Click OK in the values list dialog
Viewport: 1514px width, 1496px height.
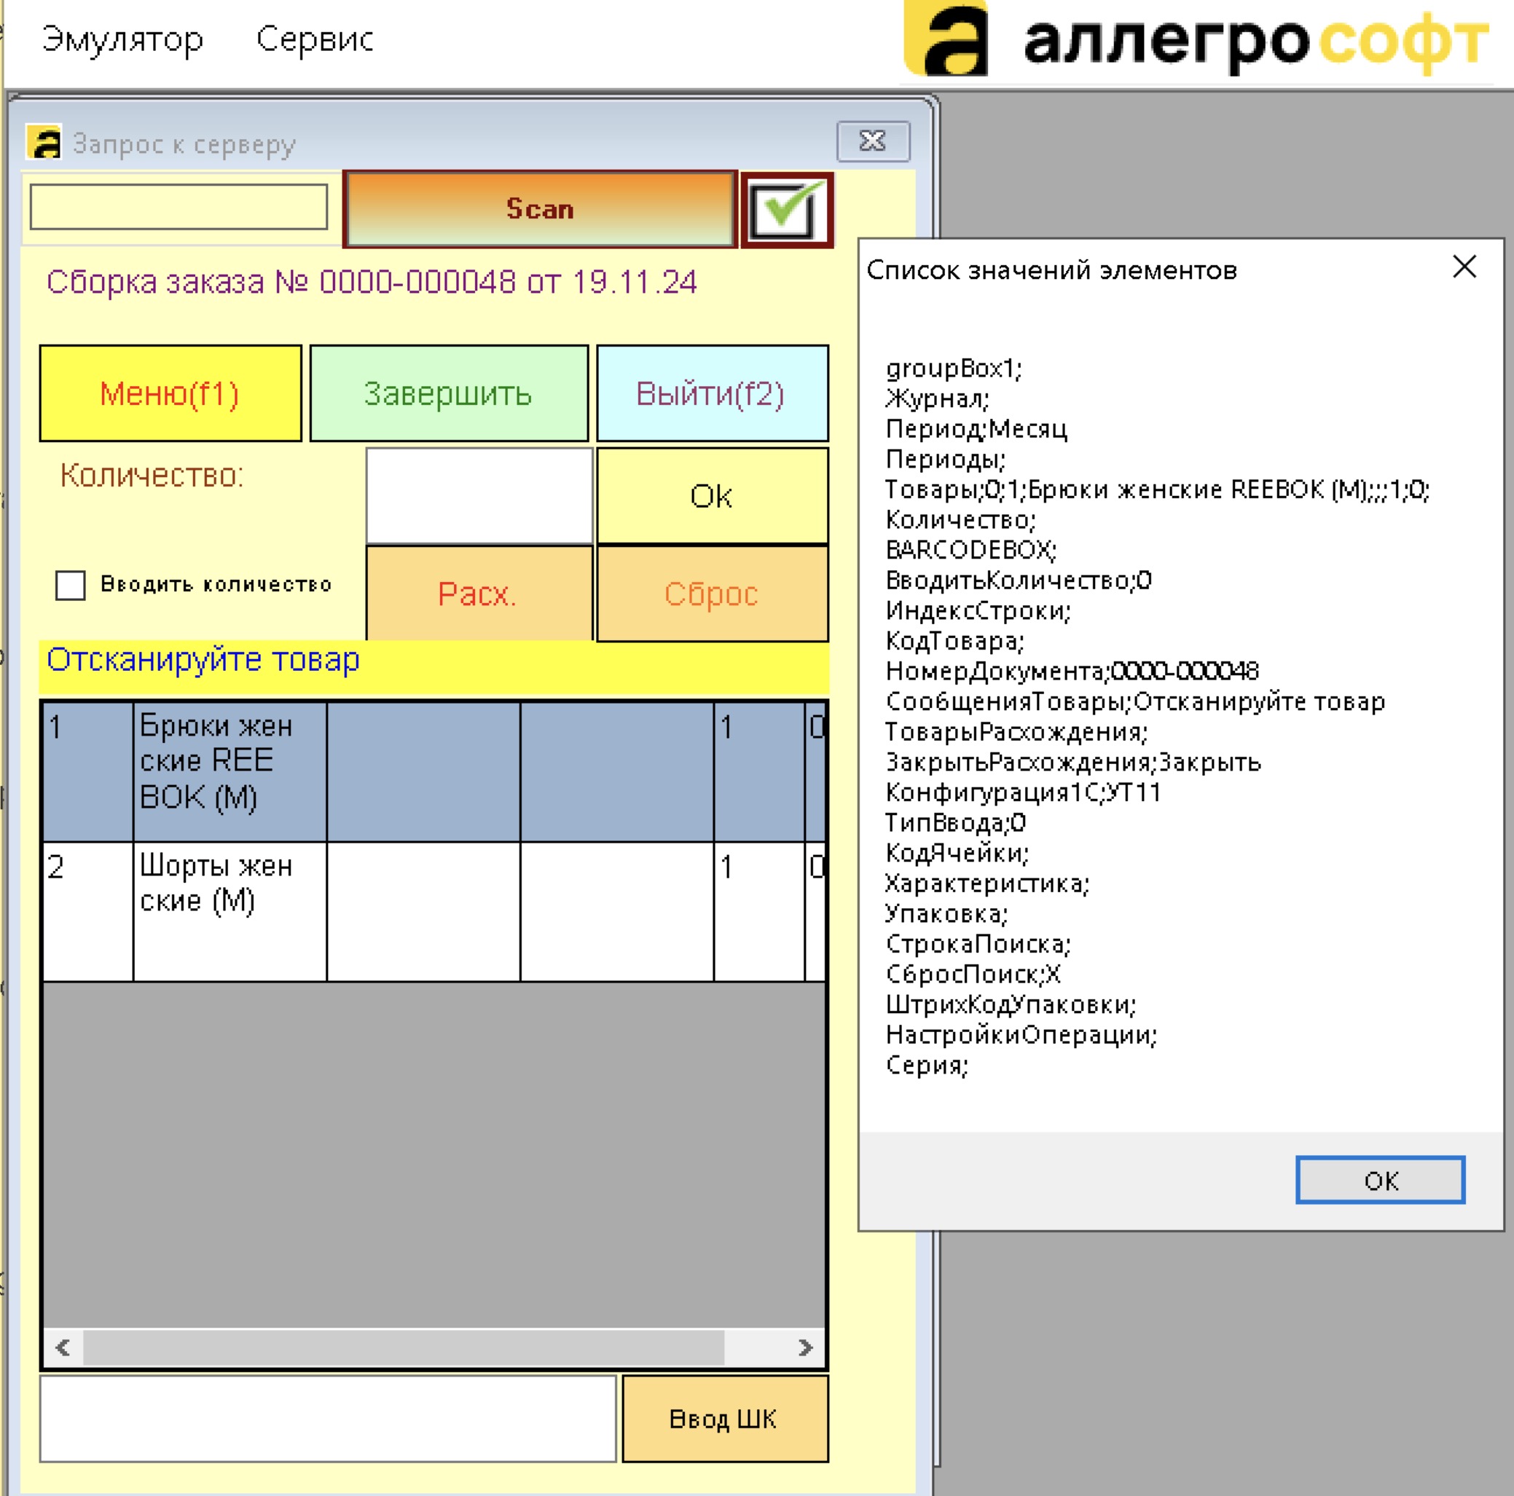tap(1380, 1180)
